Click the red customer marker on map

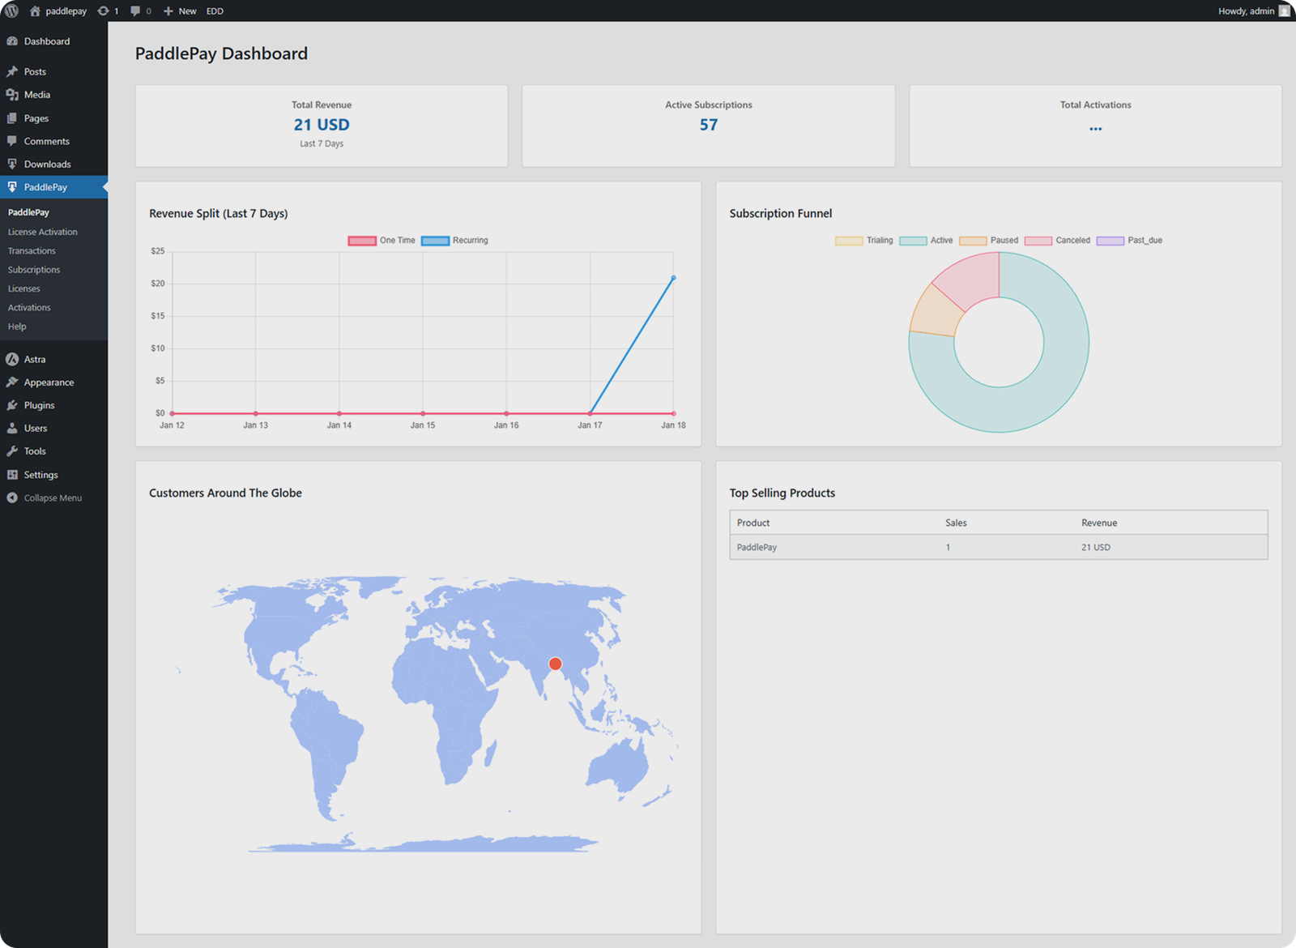pos(555,664)
